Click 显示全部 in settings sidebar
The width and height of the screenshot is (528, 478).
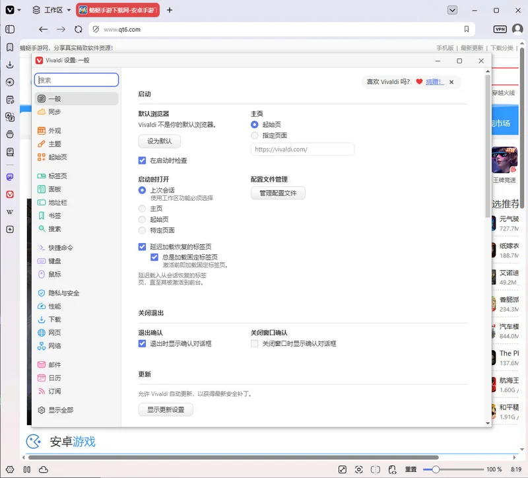click(x=77, y=410)
